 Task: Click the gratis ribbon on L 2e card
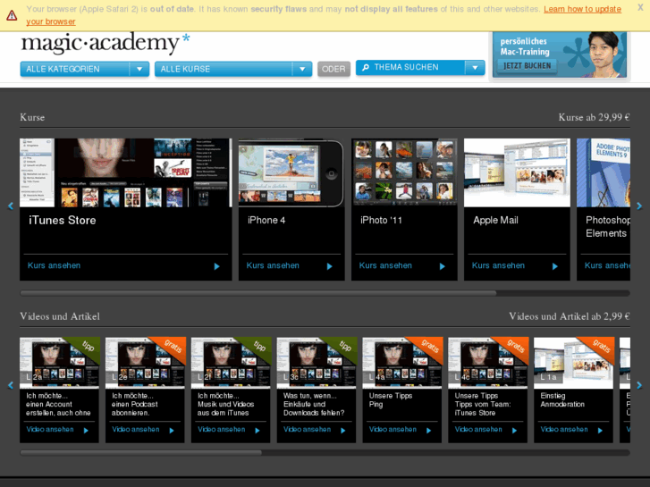click(x=172, y=348)
